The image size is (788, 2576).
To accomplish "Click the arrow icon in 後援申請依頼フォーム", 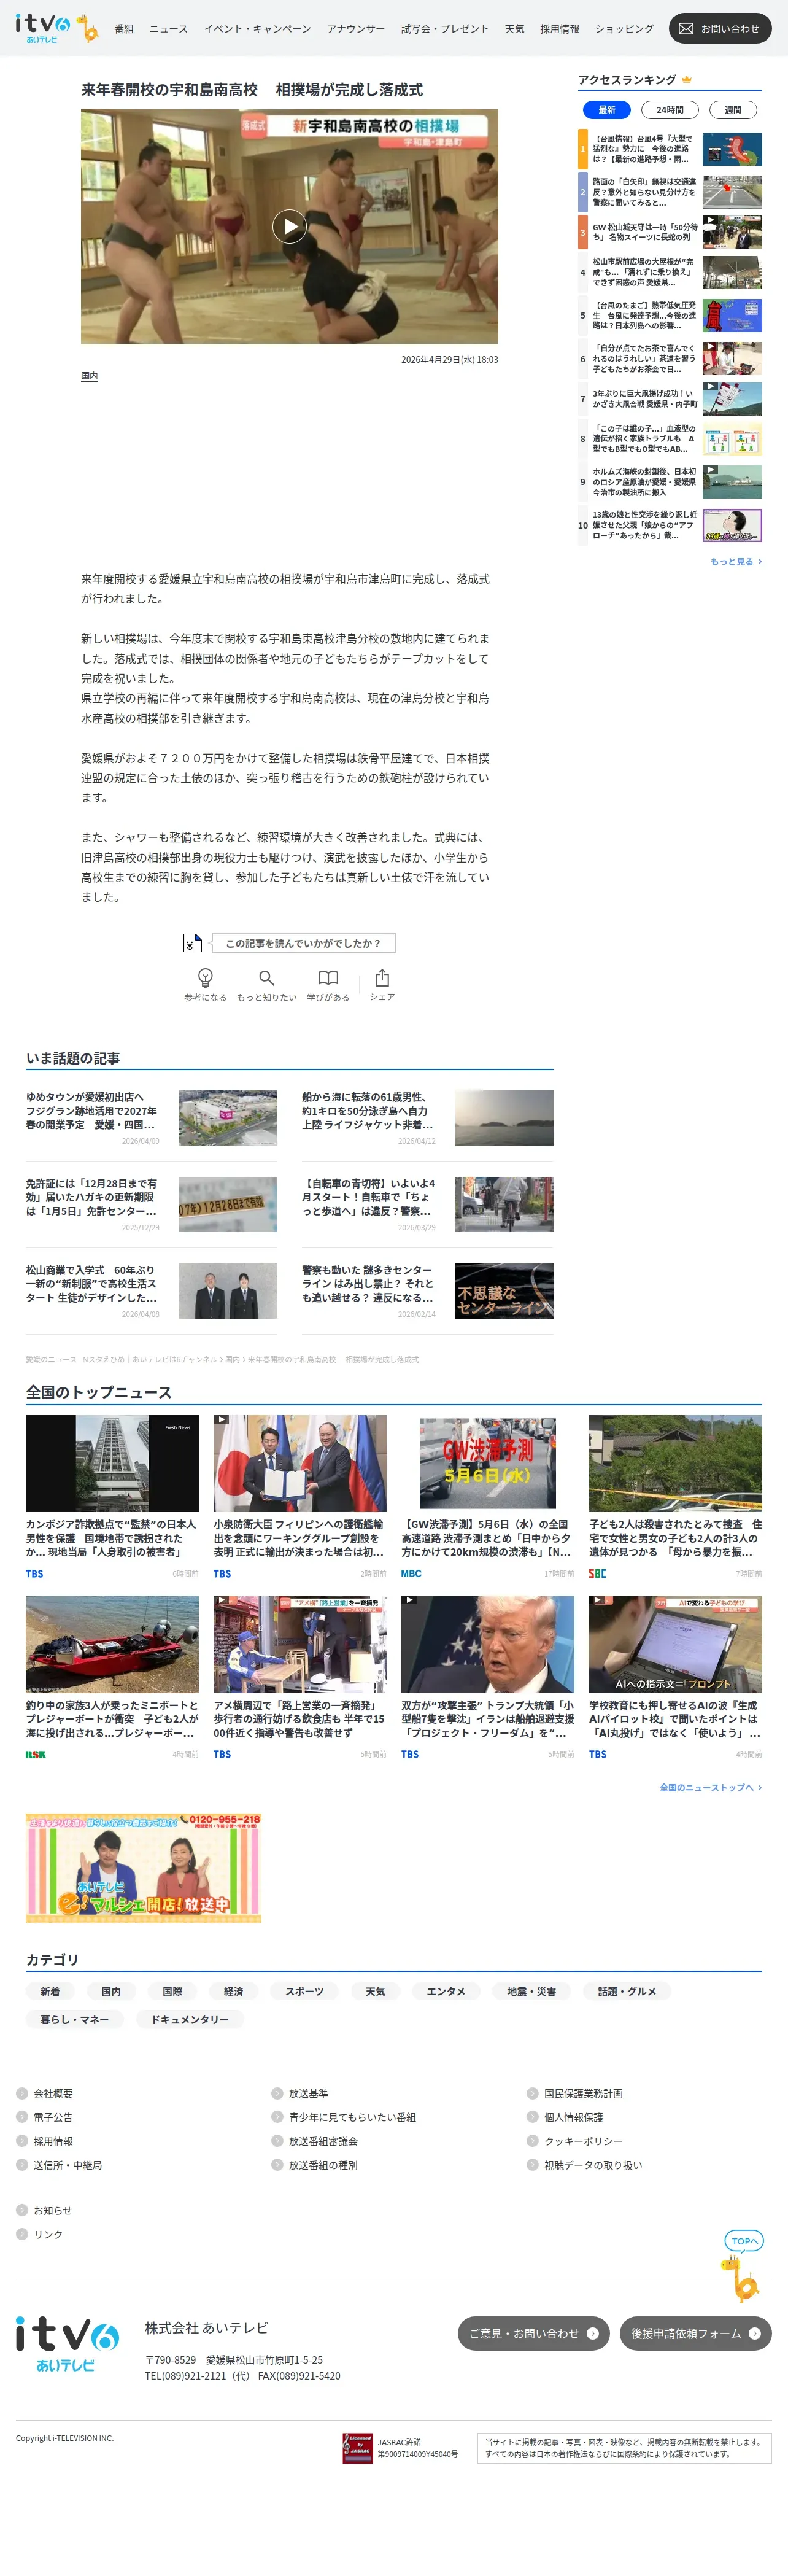I will pos(755,2333).
